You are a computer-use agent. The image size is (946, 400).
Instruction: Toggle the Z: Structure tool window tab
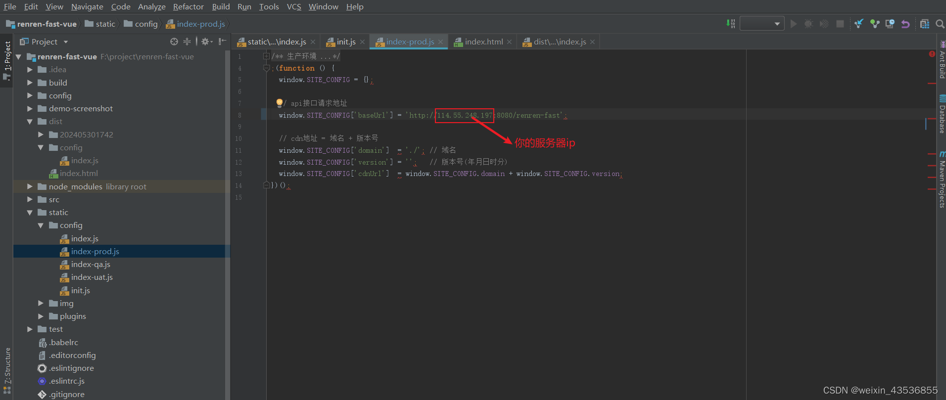coord(7,371)
